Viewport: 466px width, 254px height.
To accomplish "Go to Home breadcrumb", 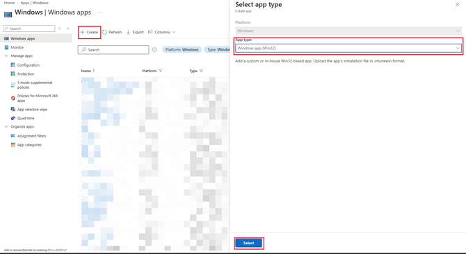I will point(9,3).
